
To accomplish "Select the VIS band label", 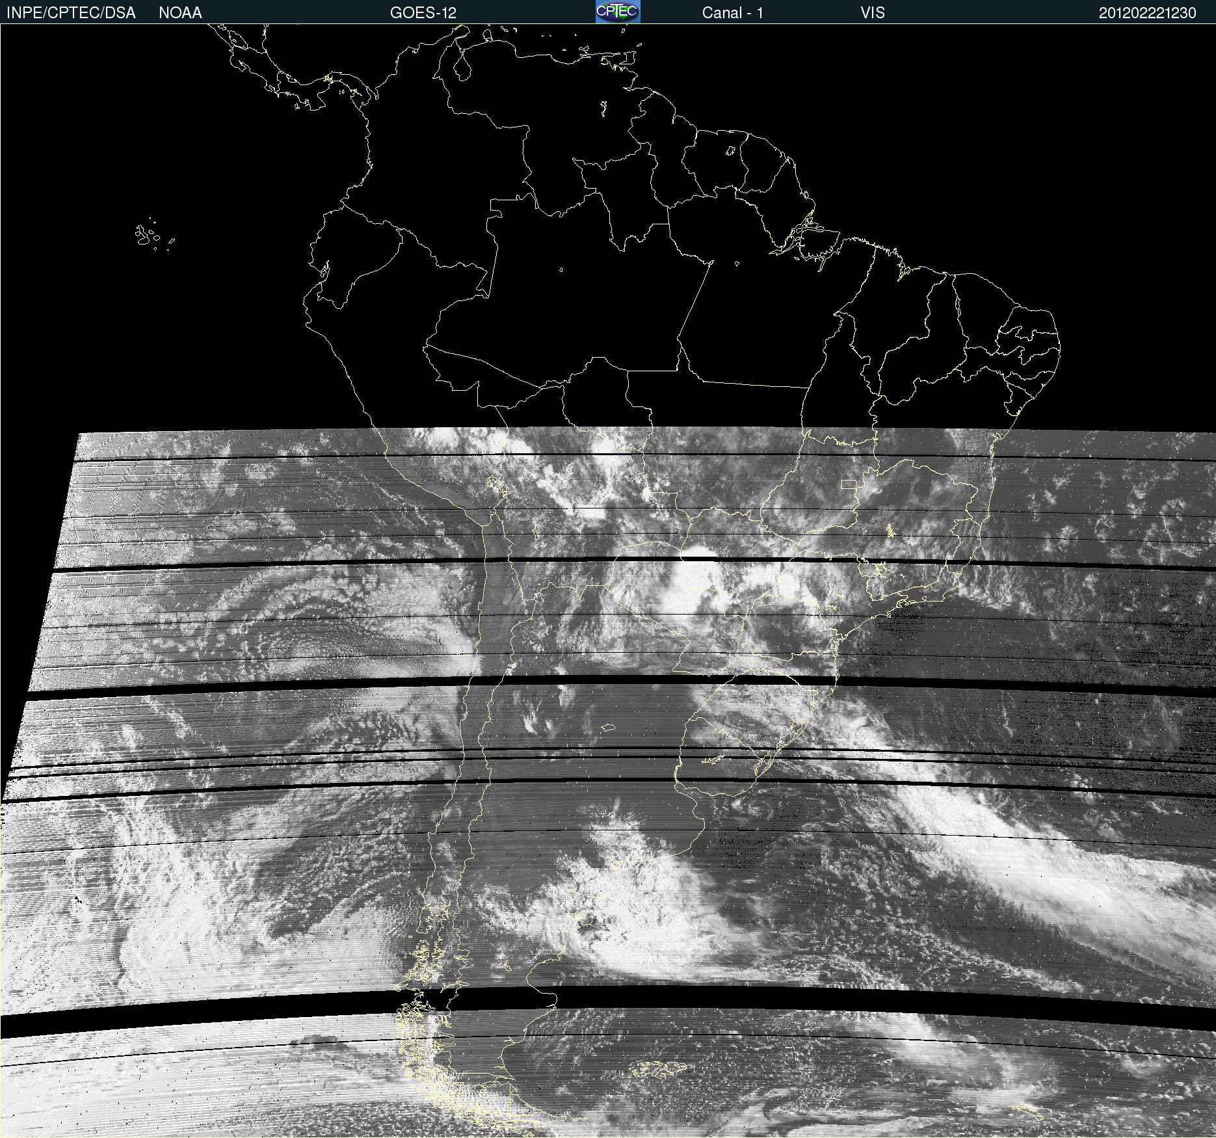I will pyautogui.click(x=873, y=13).
